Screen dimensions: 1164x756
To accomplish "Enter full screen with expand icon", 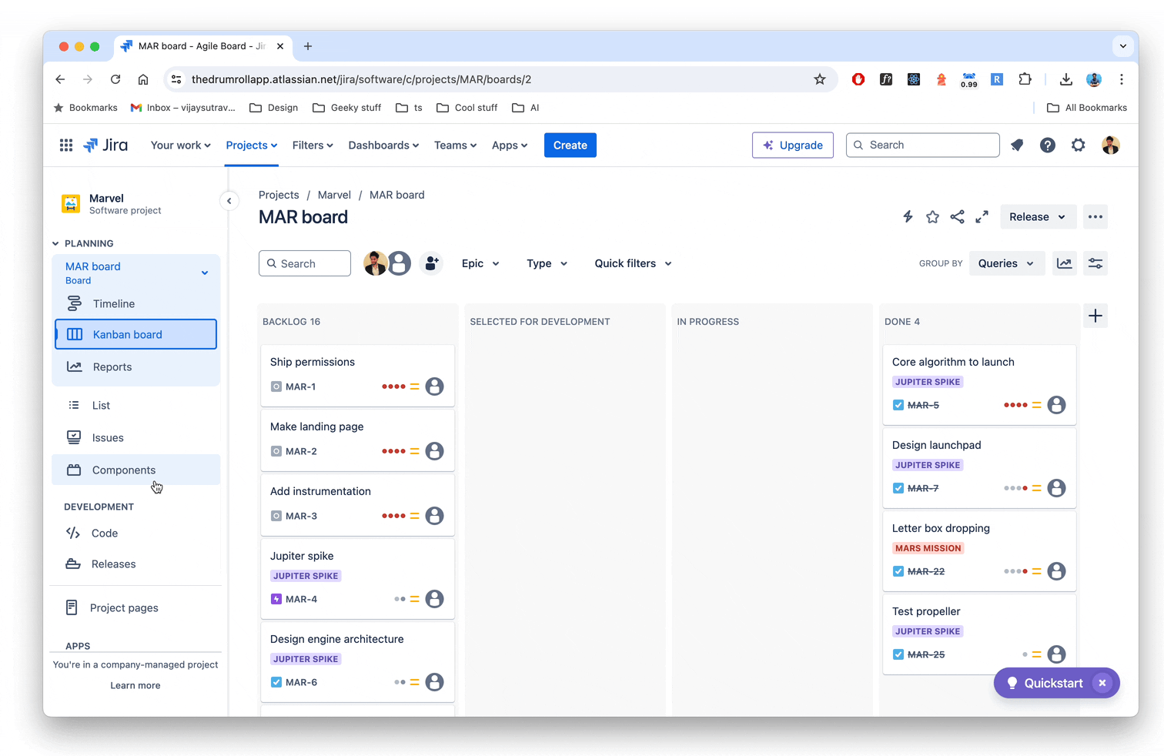I will (x=982, y=217).
